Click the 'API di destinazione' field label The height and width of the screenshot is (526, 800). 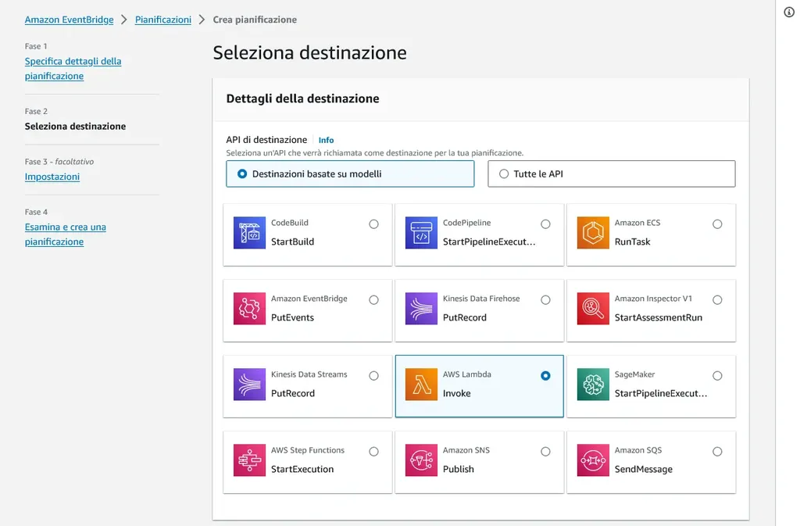click(266, 140)
